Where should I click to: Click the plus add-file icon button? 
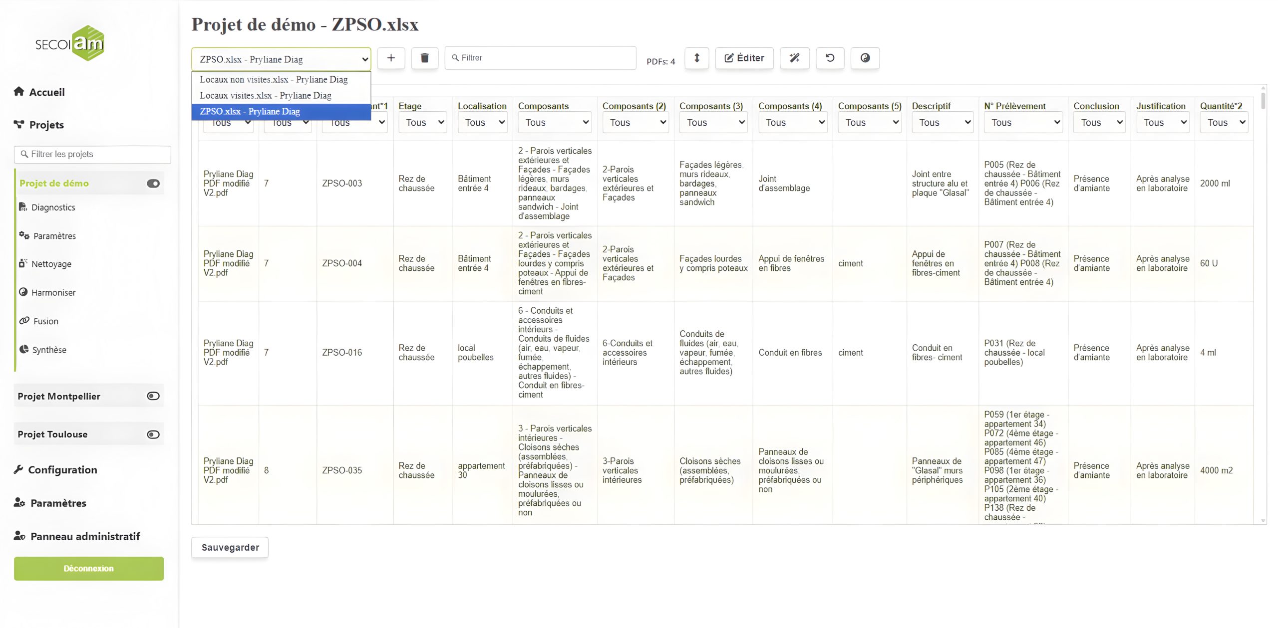[x=391, y=58]
